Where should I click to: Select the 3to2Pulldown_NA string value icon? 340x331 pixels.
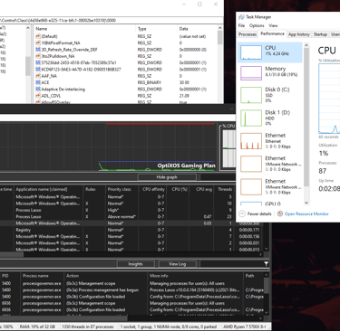pos(38,56)
